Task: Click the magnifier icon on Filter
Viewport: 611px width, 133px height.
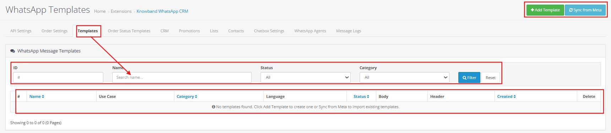Action: 464,78
